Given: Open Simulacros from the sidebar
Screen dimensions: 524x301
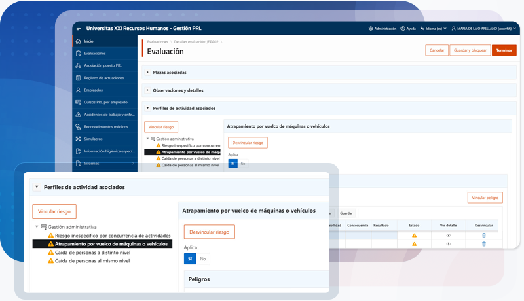Looking at the screenshot, I should (x=79, y=139).
